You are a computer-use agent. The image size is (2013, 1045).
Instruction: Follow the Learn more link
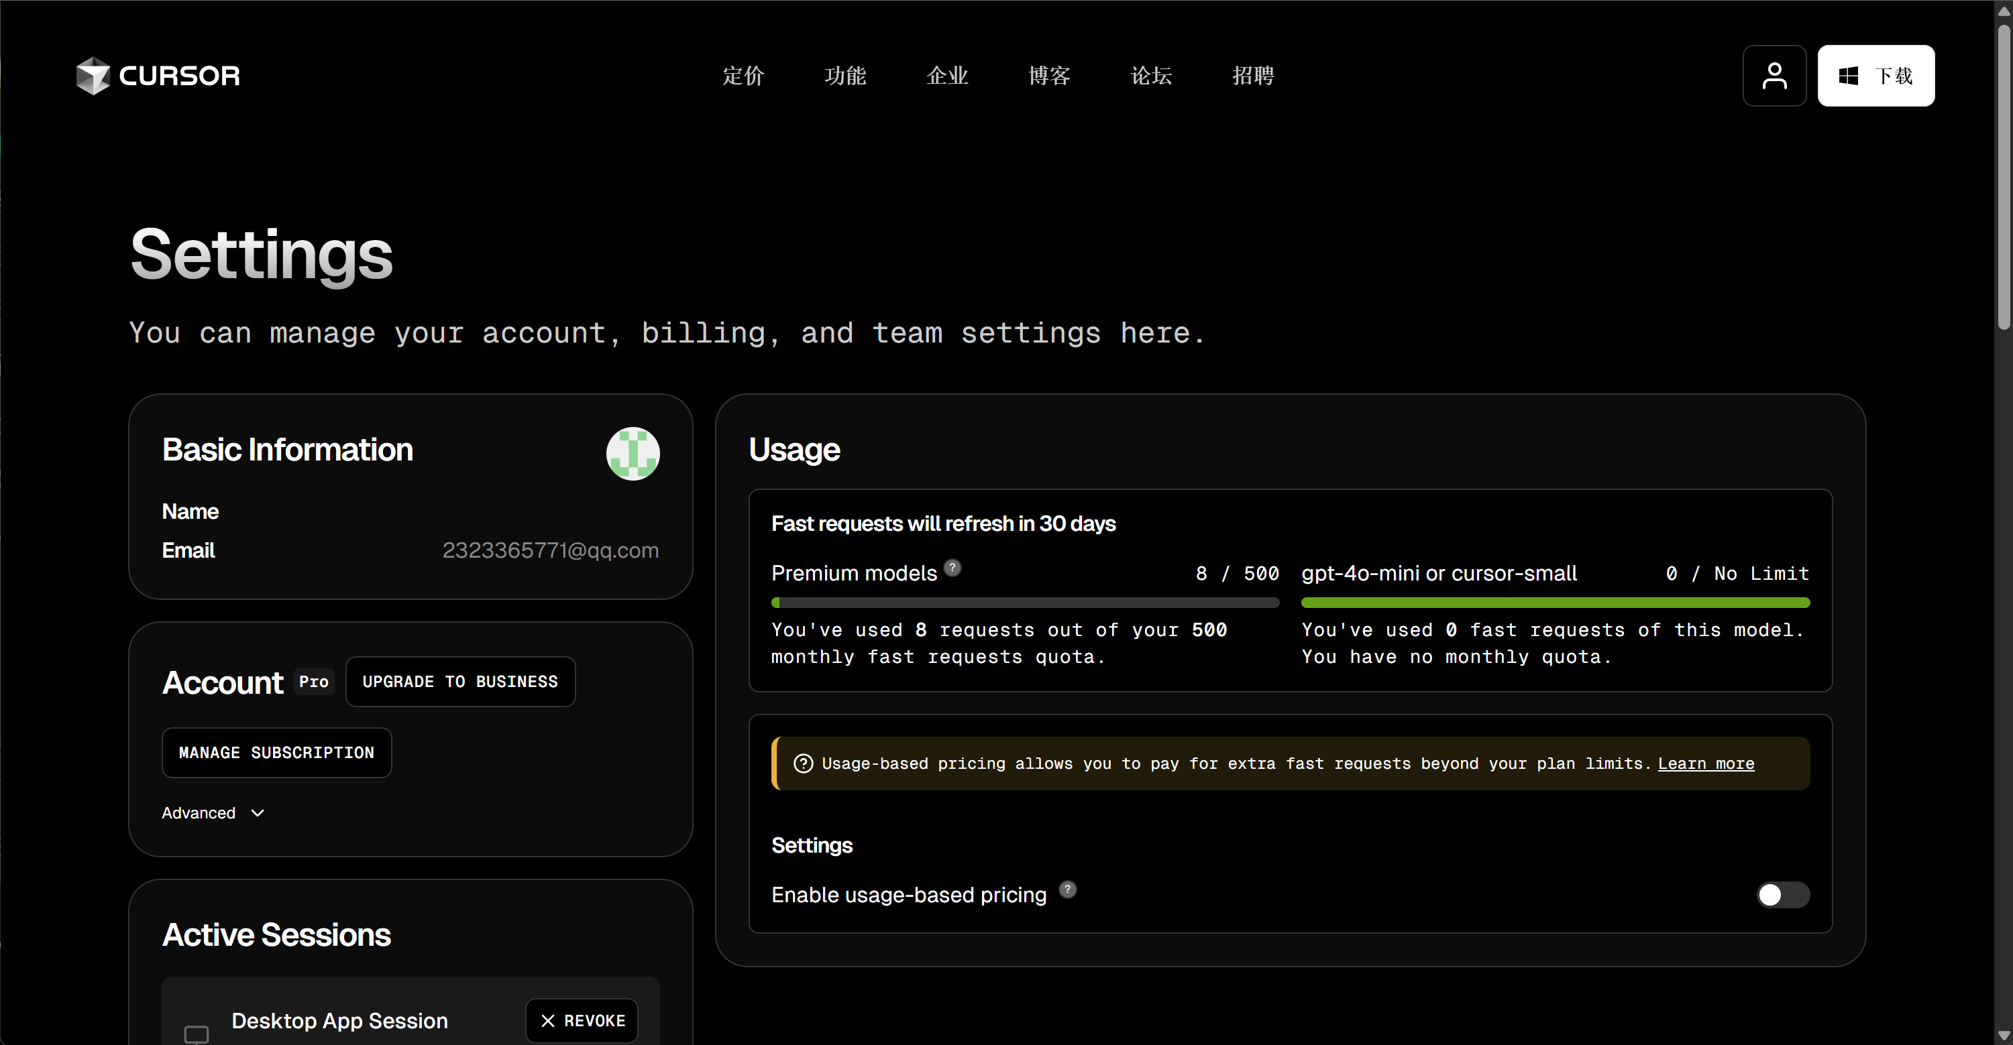[1706, 764]
